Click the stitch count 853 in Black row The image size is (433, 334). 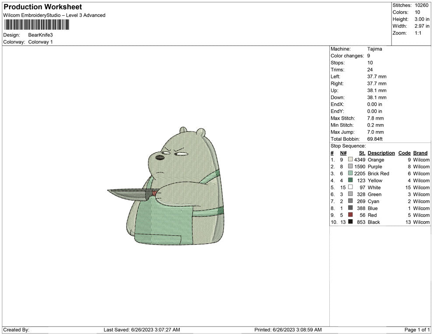pyautogui.click(x=361, y=222)
